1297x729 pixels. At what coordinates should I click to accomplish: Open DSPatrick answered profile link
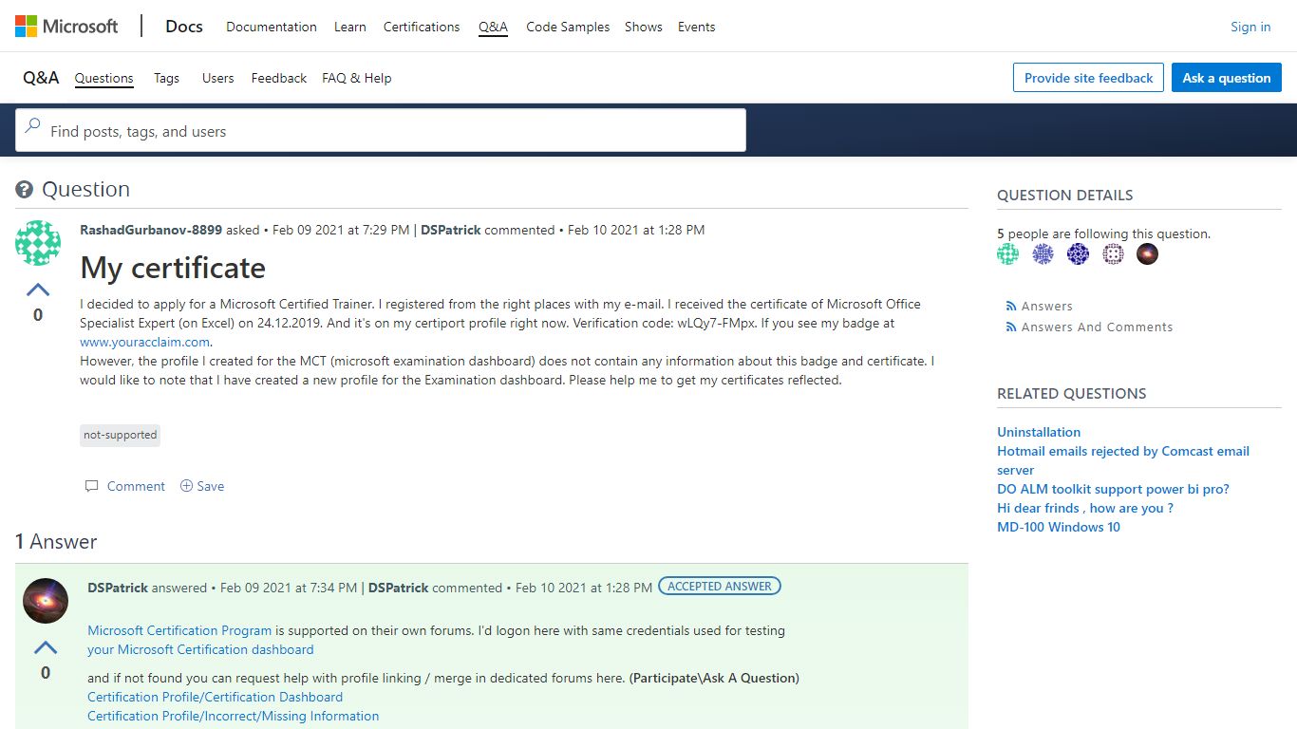click(118, 588)
